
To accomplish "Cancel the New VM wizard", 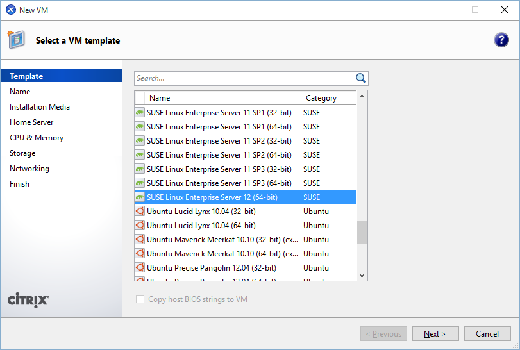I will (487, 333).
